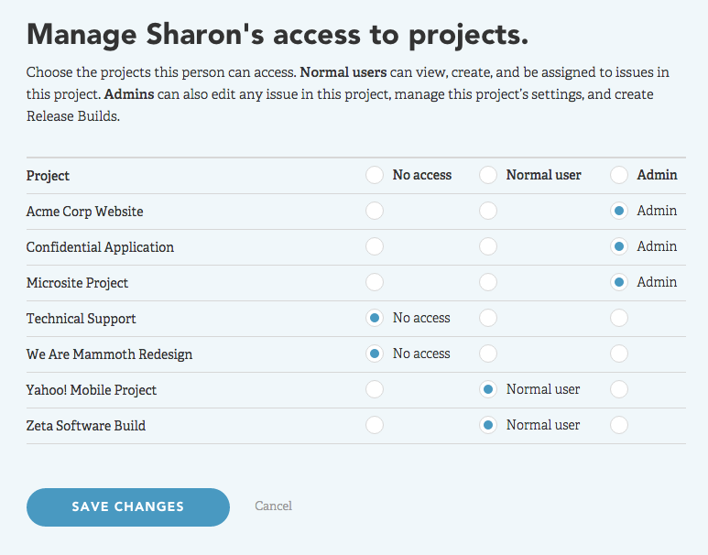The width and height of the screenshot is (708, 555).
Task: Remove access to Yahoo! Mobile Project
Action: (374, 389)
